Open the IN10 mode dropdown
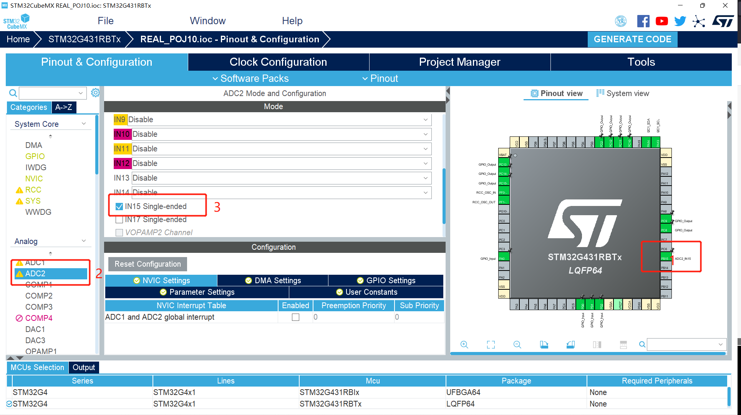This screenshot has height=415, width=741. [282, 134]
